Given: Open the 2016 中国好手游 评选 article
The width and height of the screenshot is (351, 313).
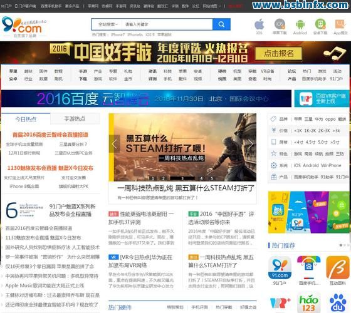Looking at the screenshot, I should point(221,218).
